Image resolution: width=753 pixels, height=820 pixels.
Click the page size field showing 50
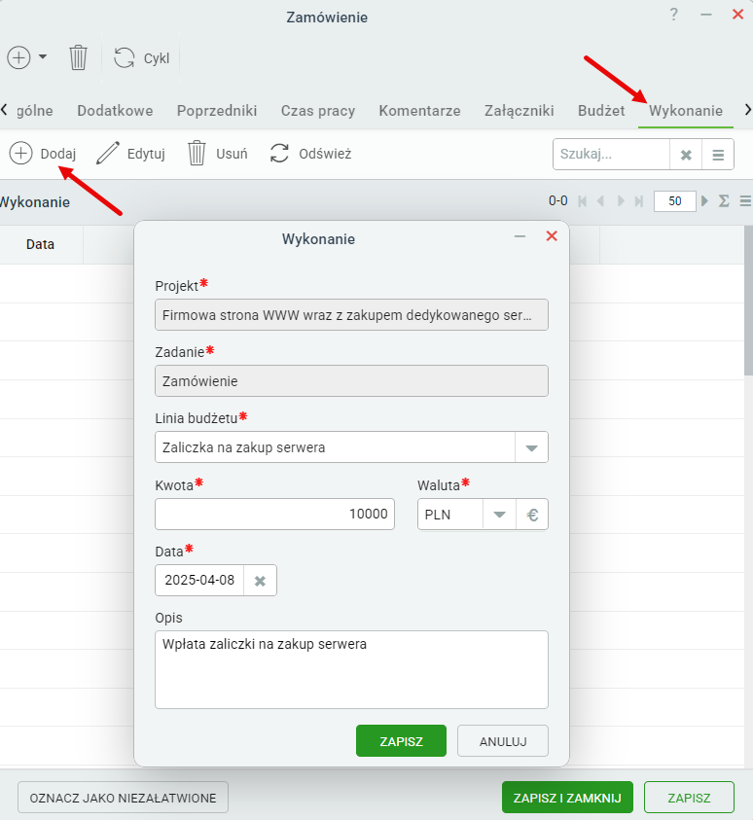(674, 201)
